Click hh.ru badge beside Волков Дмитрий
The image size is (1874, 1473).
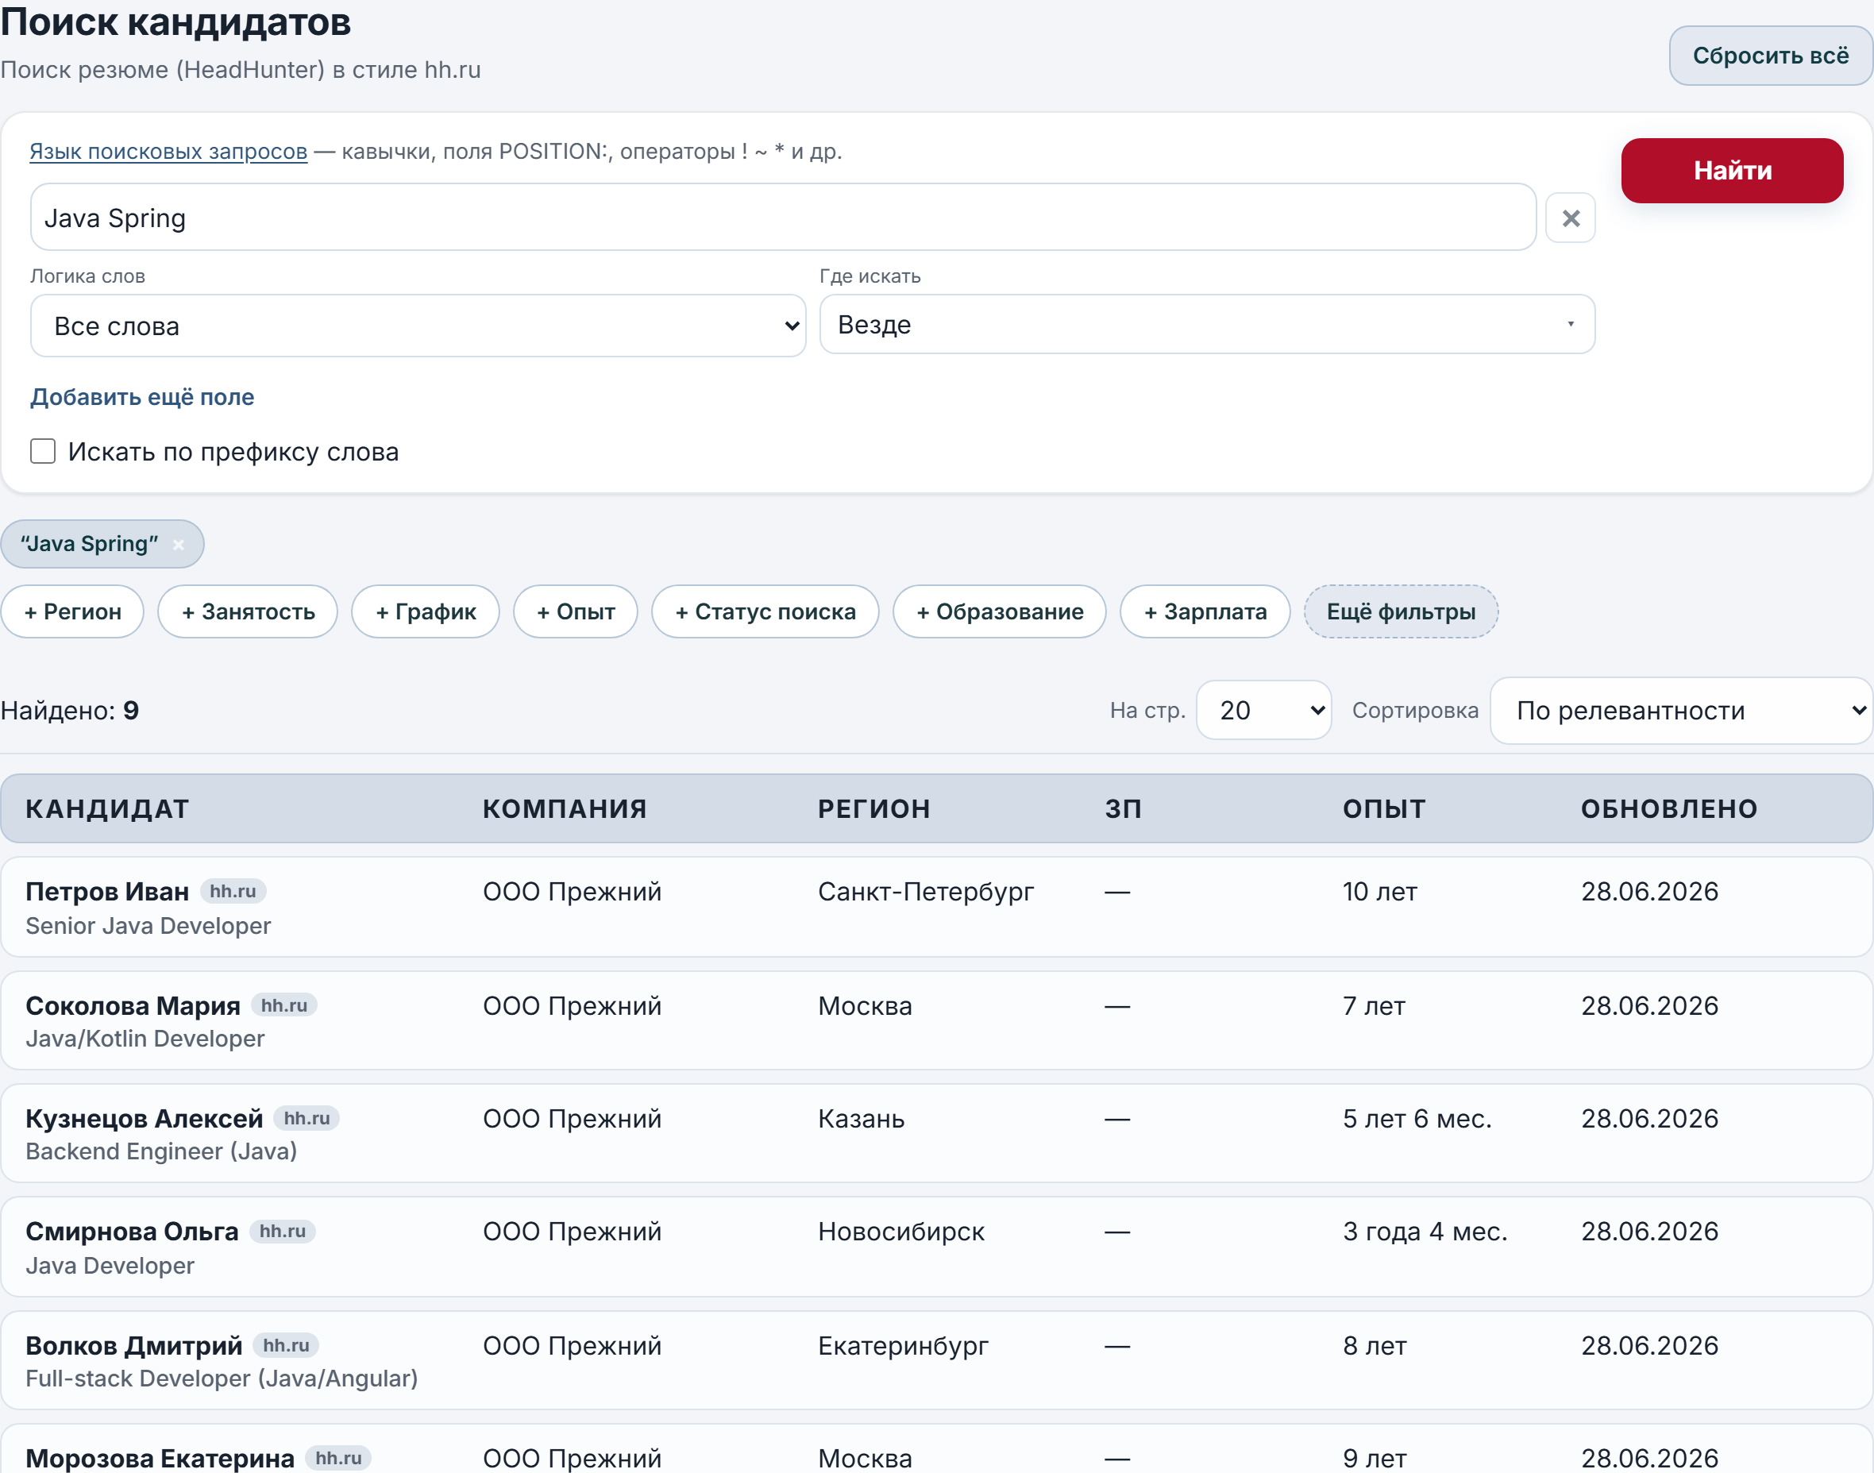coord(287,1344)
